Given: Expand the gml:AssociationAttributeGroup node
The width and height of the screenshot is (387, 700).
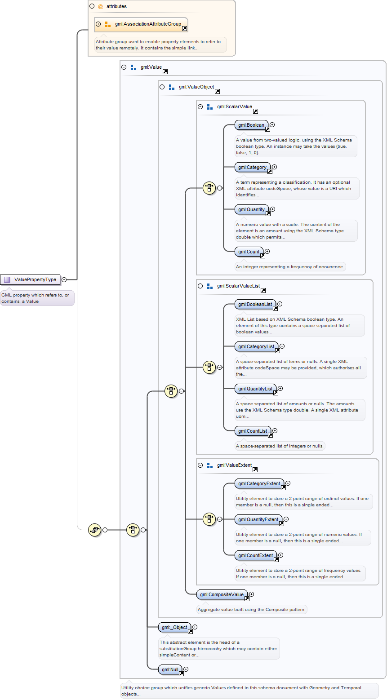Looking at the screenshot, I should point(98,24).
